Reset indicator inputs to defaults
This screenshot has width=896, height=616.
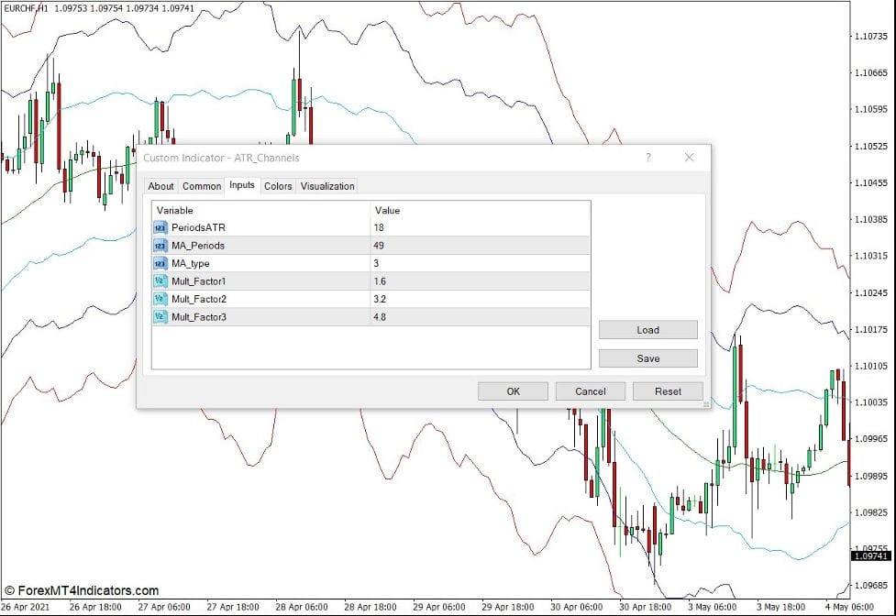tap(668, 390)
